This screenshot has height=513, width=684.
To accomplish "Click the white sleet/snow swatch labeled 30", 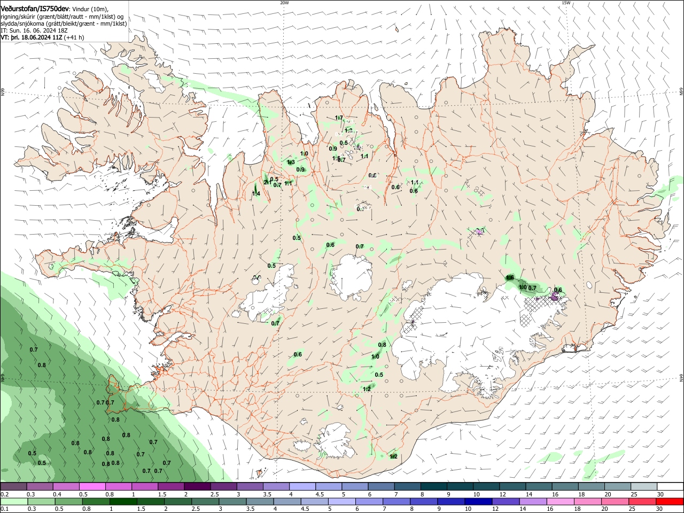I will click(x=671, y=486).
